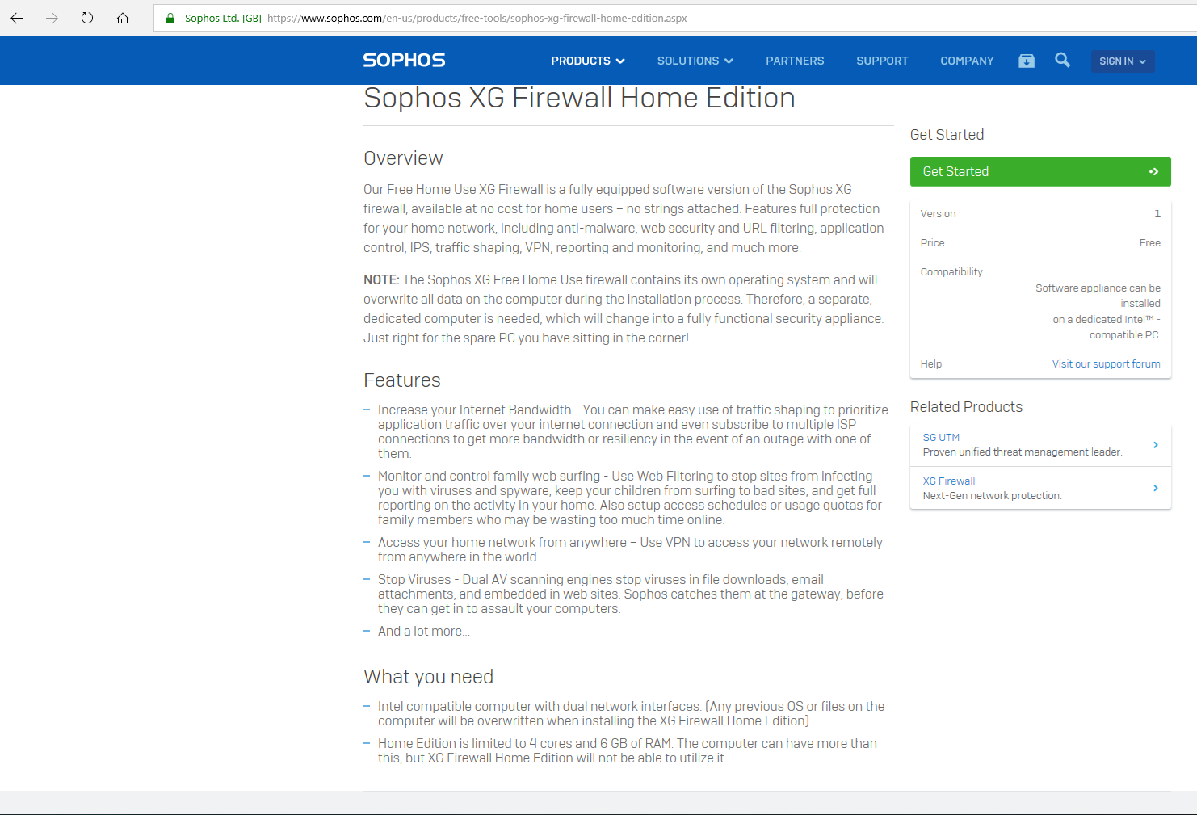Click the browser address bar URL

tap(477, 18)
